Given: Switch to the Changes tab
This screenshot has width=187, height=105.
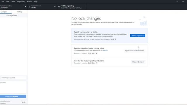Looking at the screenshot, I should [x=4, y=12].
